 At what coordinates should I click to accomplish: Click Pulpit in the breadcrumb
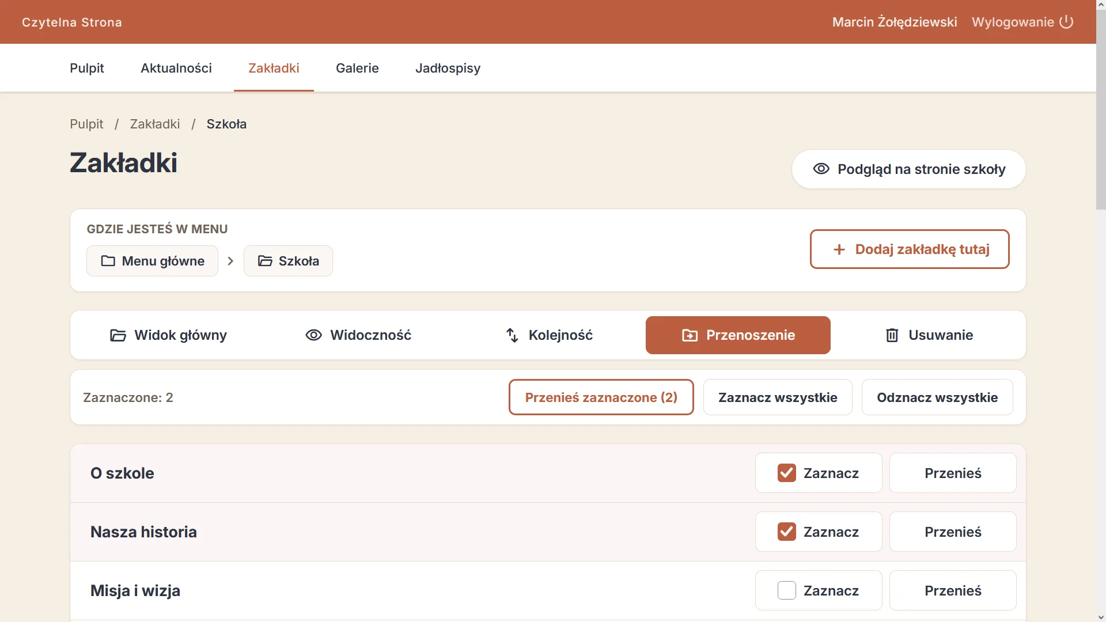tap(86, 124)
